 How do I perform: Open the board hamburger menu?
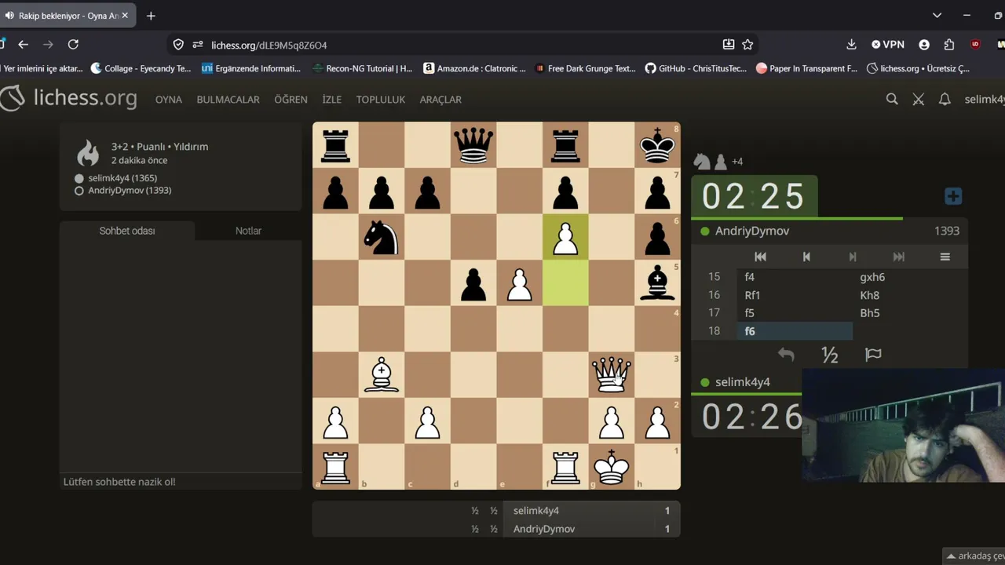(x=945, y=257)
